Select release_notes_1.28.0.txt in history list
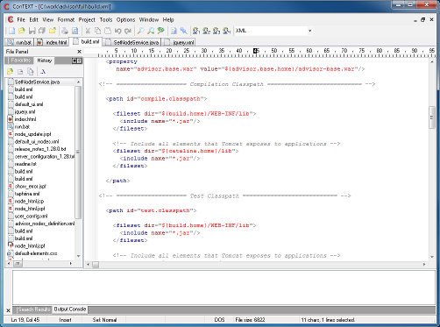Viewport: 440px width, 327px height. [x=40, y=149]
